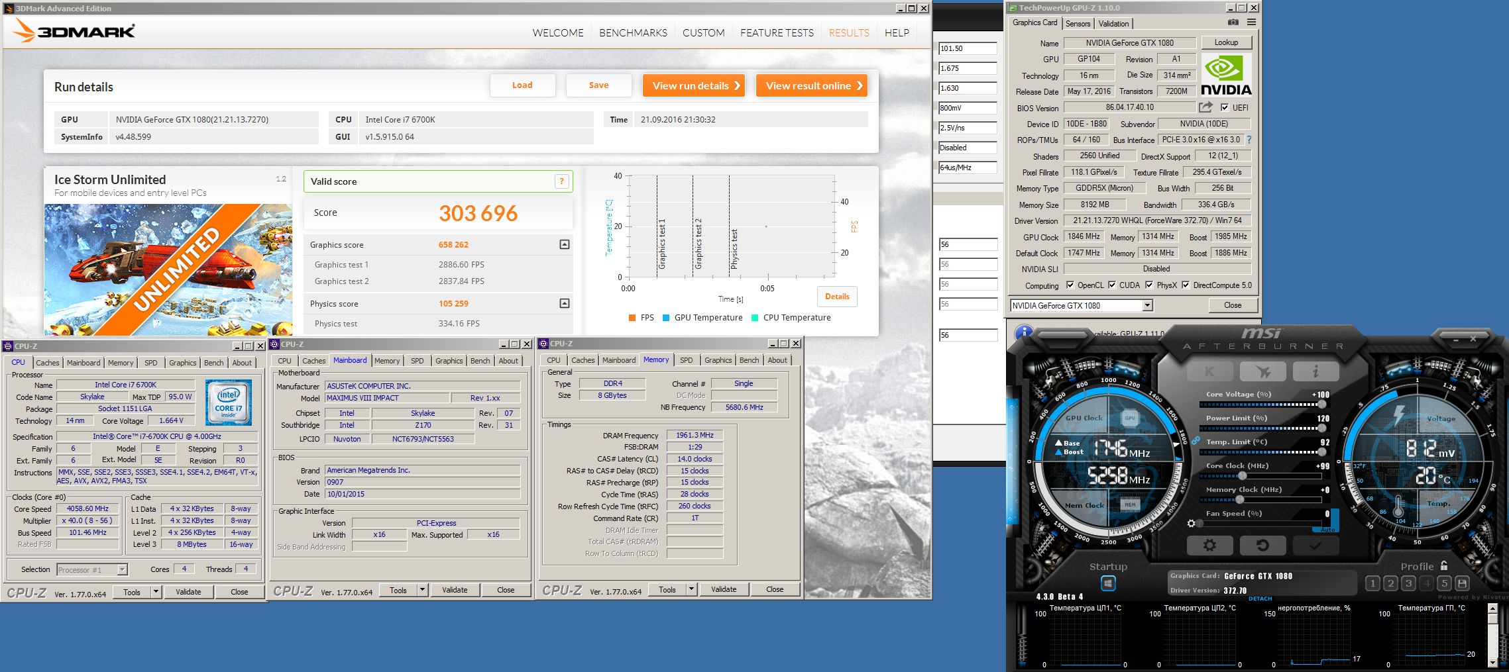Open Afterburner settings gear button
Screen dimensions: 1509x672
point(1209,545)
